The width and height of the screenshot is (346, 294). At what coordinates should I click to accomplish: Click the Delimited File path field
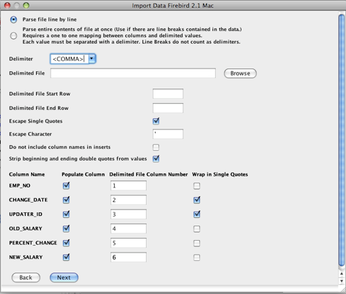point(133,73)
